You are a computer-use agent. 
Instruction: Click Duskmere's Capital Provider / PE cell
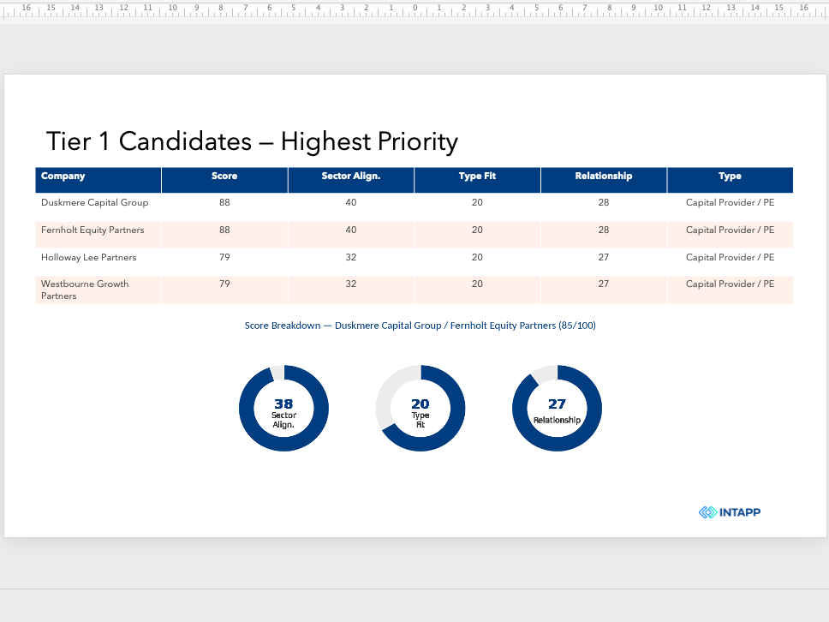click(x=731, y=207)
